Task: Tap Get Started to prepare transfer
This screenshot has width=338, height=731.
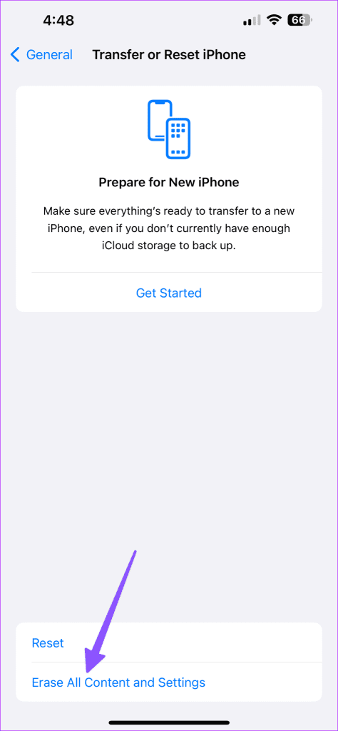Action: coord(169,293)
